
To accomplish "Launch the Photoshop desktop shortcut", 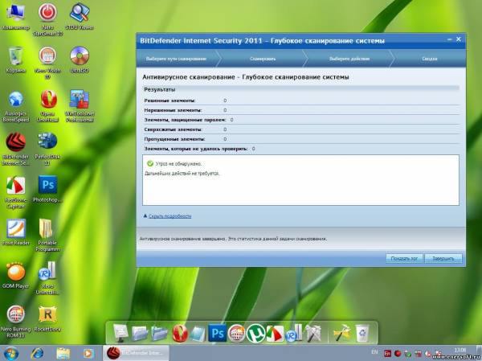I will pos(47,189).
